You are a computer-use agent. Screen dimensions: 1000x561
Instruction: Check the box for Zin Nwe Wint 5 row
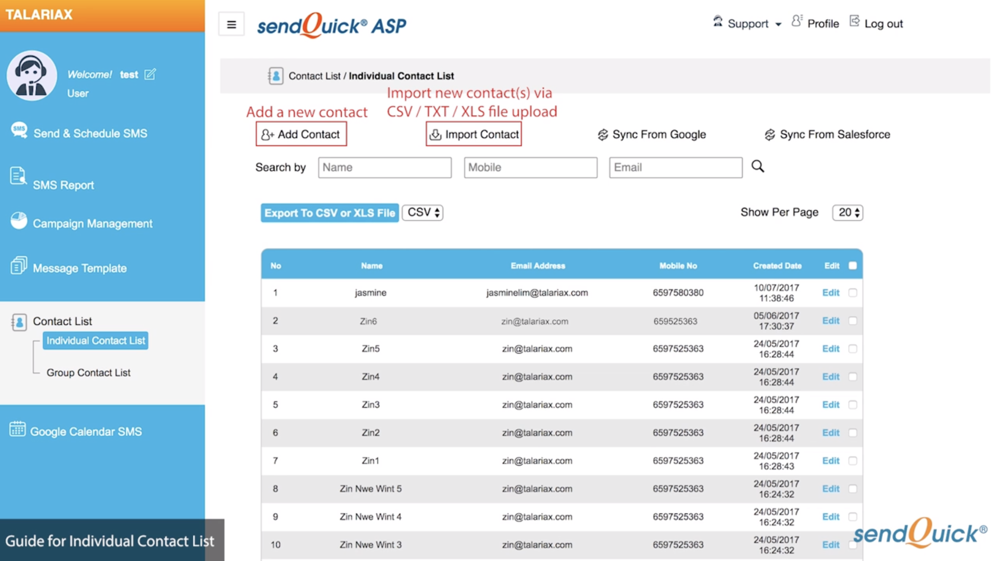(853, 488)
